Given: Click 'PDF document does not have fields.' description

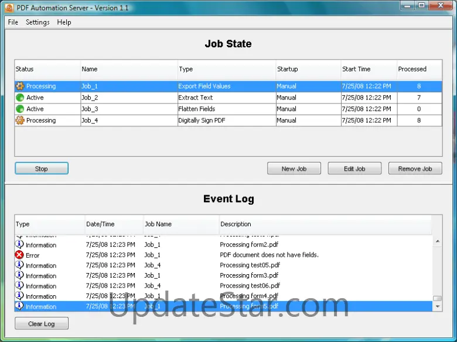Looking at the screenshot, I should (269, 255).
